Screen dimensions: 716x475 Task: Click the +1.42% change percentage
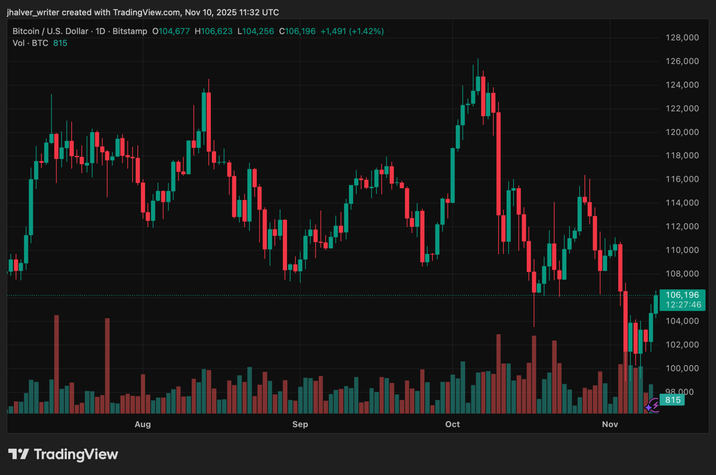click(x=366, y=31)
